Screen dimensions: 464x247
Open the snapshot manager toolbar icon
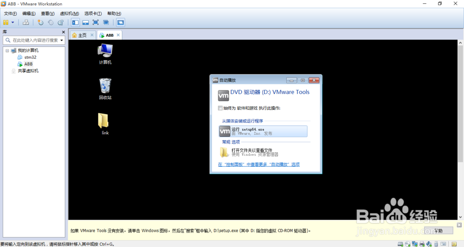point(61,22)
